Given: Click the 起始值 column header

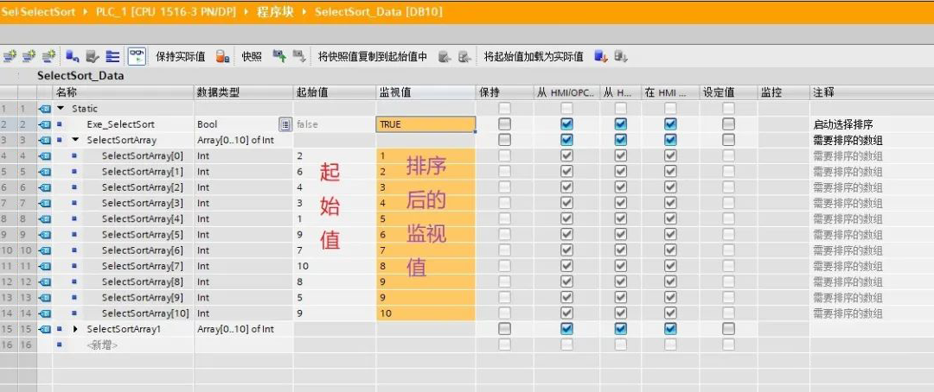Looking at the screenshot, I should coord(334,92).
